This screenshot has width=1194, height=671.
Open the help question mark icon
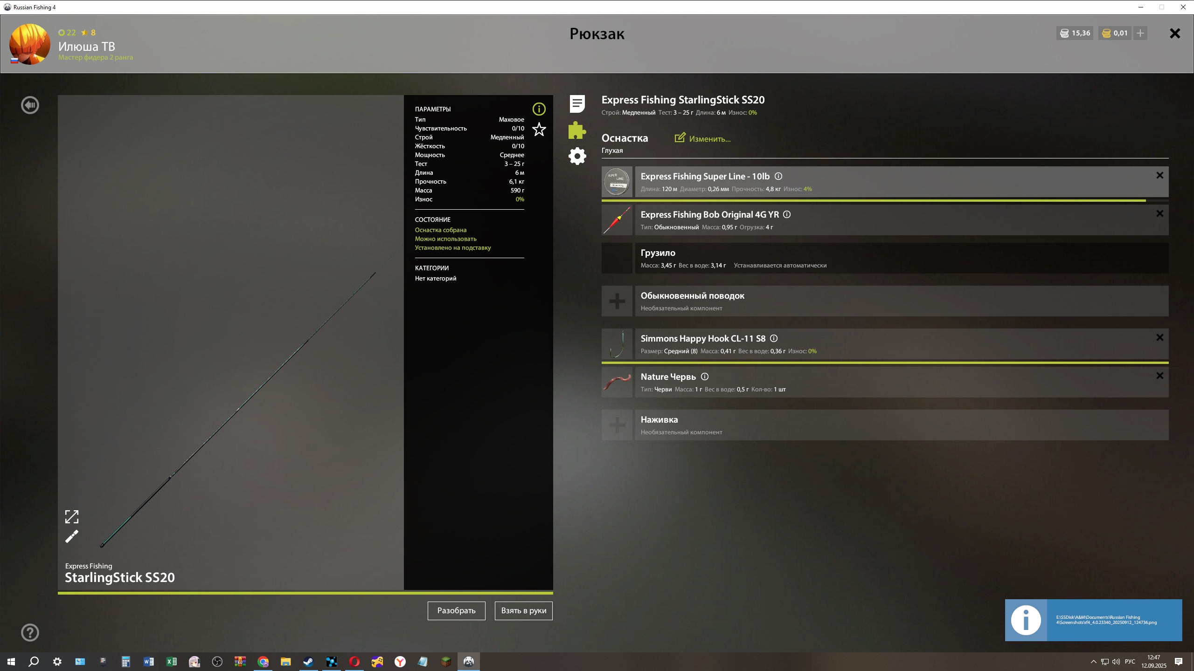[x=30, y=632]
